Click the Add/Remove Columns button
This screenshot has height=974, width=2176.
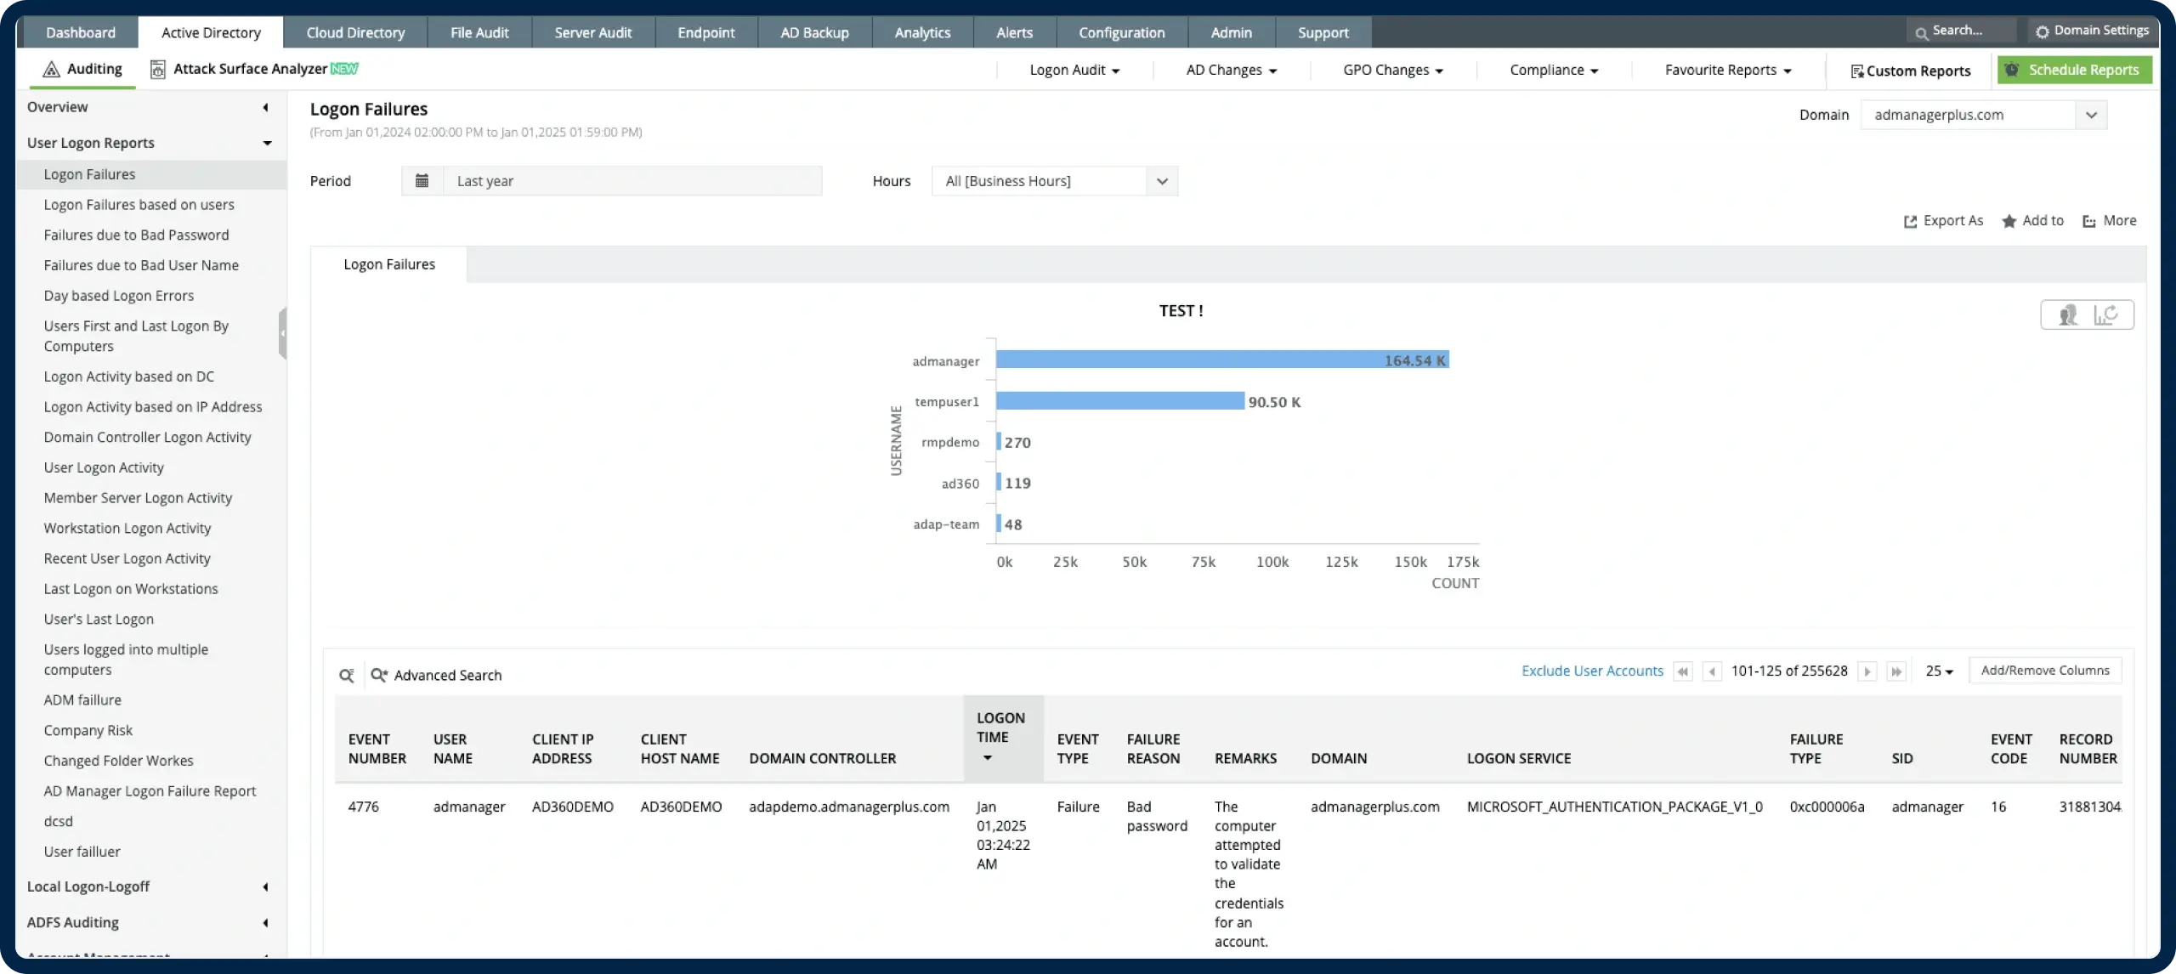tap(2044, 670)
